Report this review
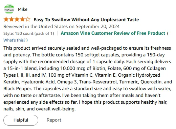Viewport: 176px width, 129px height. tap(54, 120)
